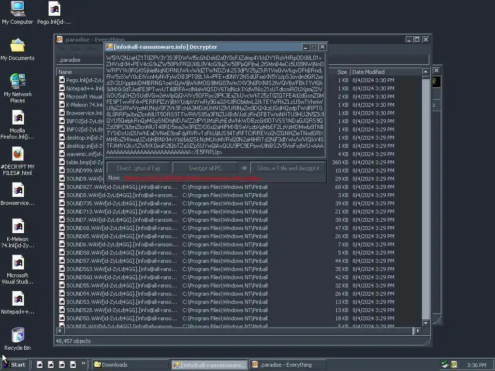Click the network connection tray icon
Image resolution: width=495 pixels, height=371 pixels.
(x=445, y=364)
